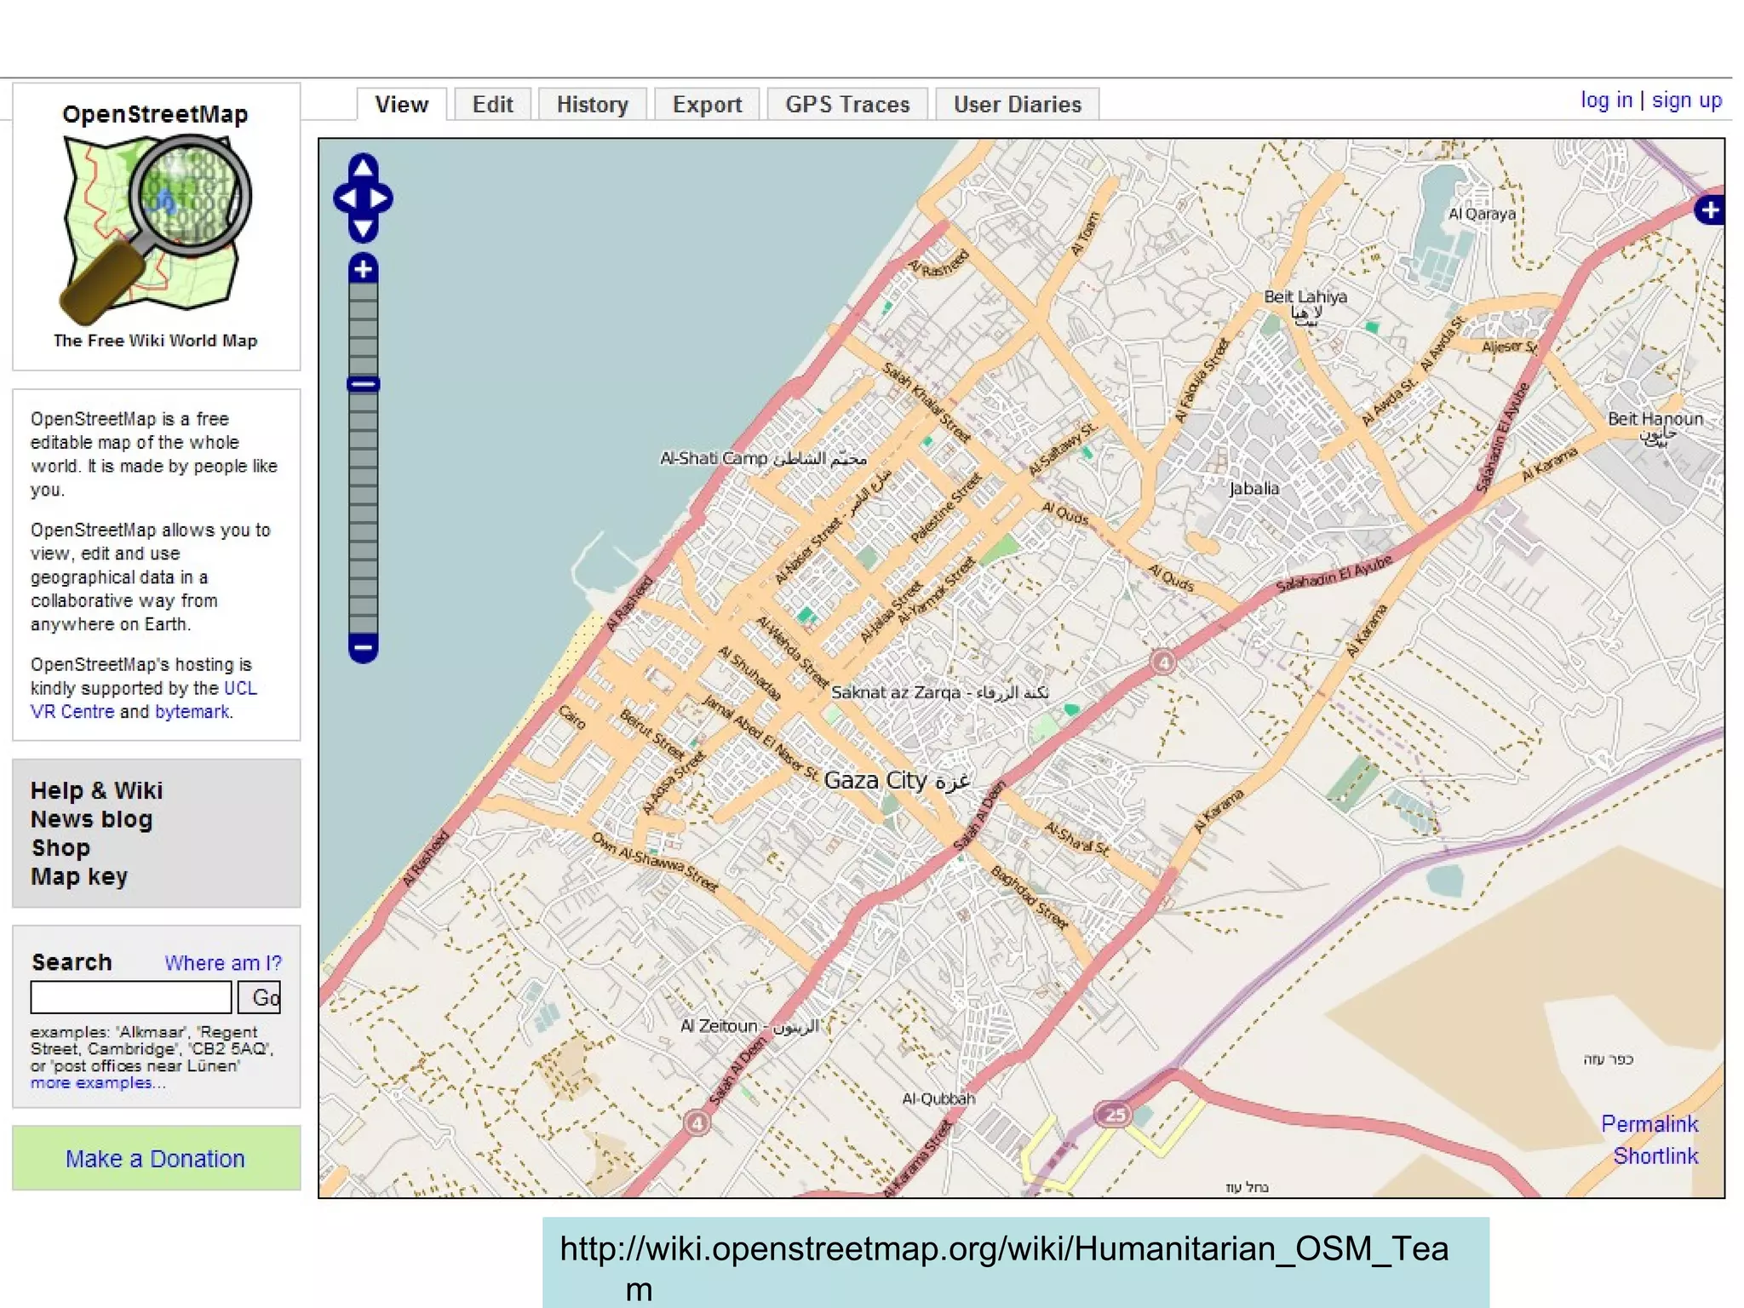Open the layer switcher plus icon
The width and height of the screenshot is (1744, 1308).
[x=1709, y=209]
